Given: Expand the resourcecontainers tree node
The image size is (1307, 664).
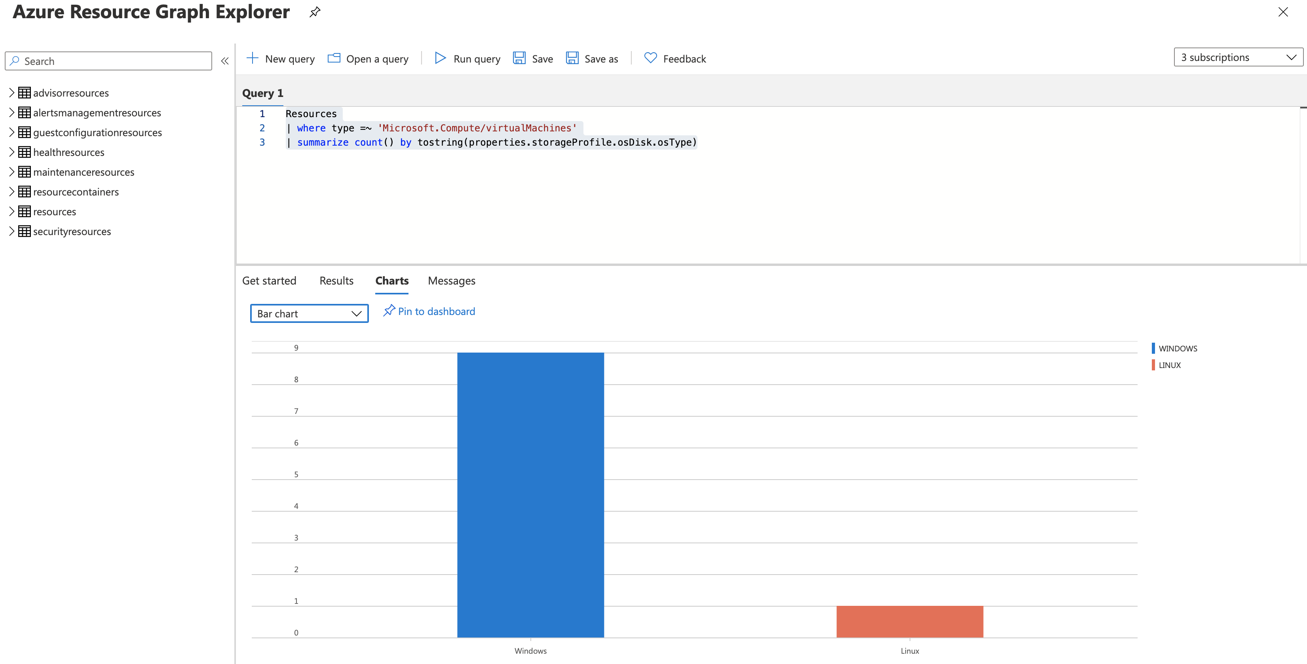Looking at the screenshot, I should tap(11, 191).
